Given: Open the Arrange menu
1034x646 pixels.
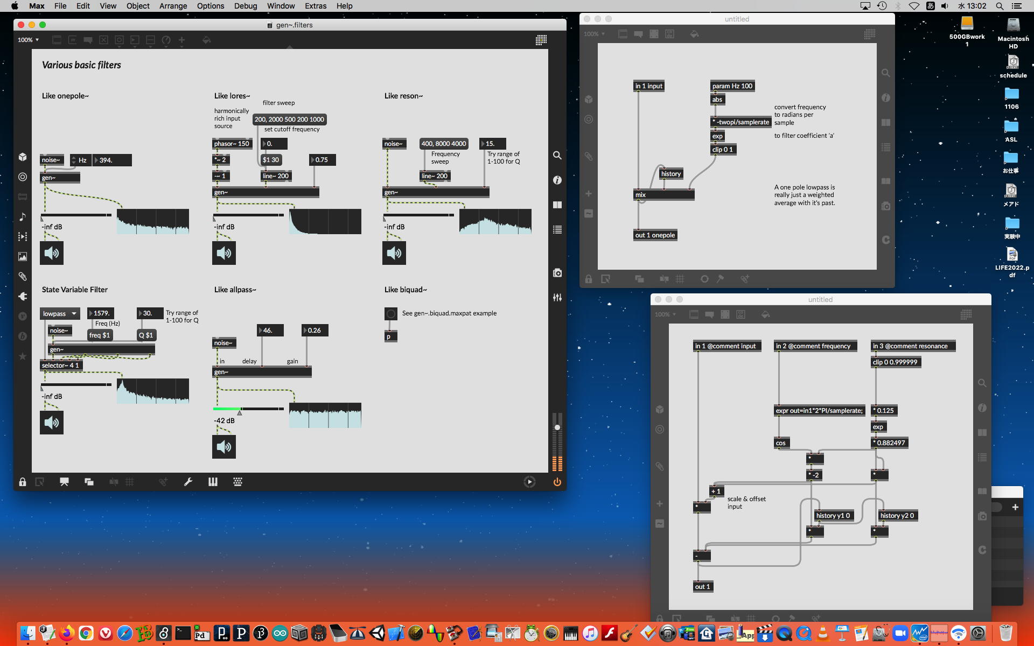Looking at the screenshot, I should (x=173, y=6).
